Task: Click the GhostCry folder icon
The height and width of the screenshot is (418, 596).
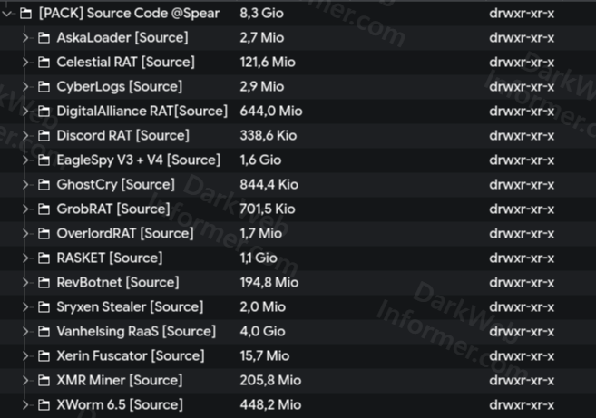Action: point(44,185)
